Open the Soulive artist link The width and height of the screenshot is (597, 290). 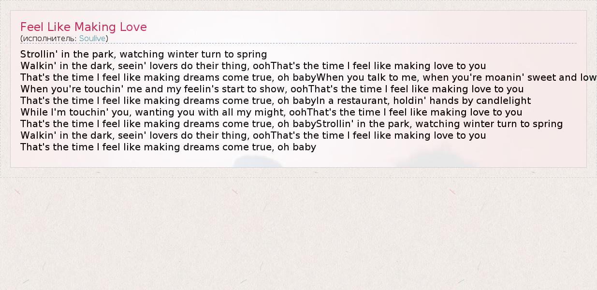point(92,39)
